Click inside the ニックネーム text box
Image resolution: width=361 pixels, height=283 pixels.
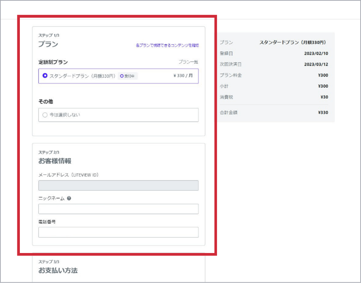tap(118, 209)
